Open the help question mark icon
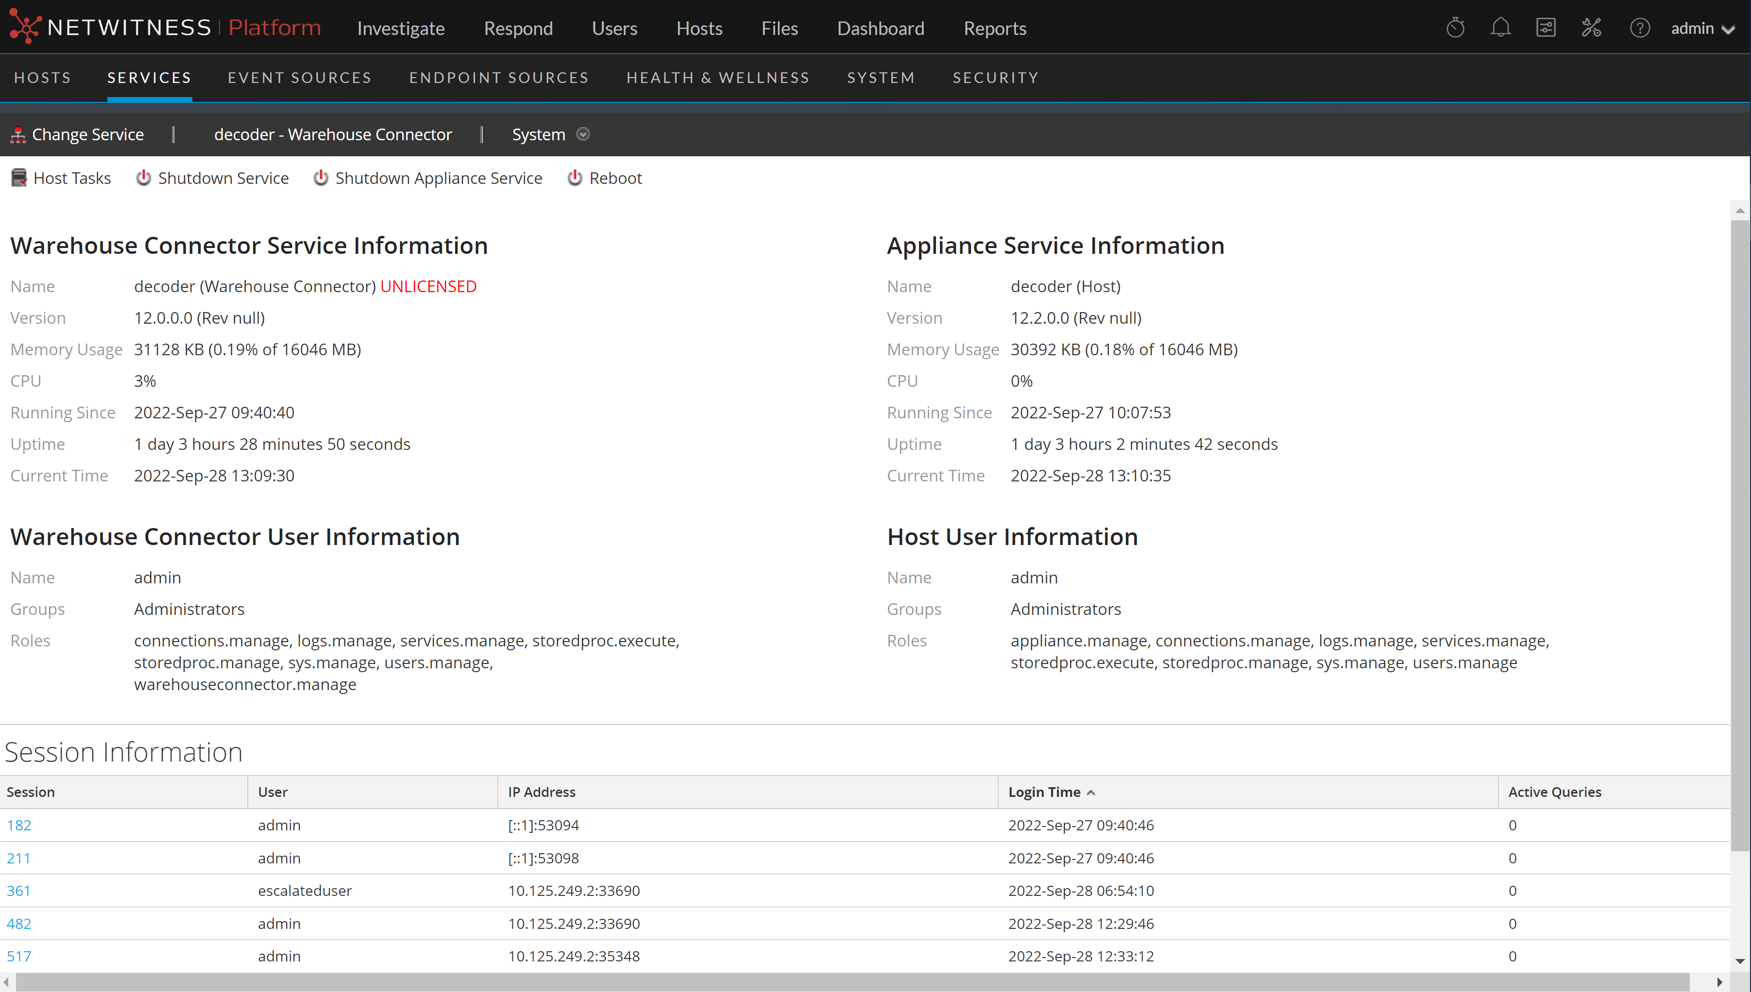The width and height of the screenshot is (1751, 992). click(x=1639, y=28)
